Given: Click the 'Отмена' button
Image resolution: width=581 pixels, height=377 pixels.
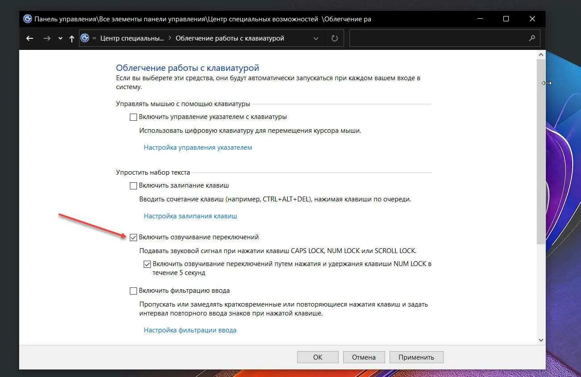Looking at the screenshot, I should (364, 357).
